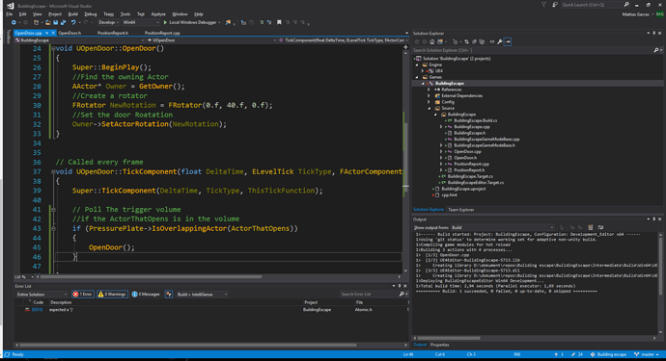The height and width of the screenshot is (361, 666).
Task: Toggle Preview Selected Items eye icon
Action: (x=492, y=42)
